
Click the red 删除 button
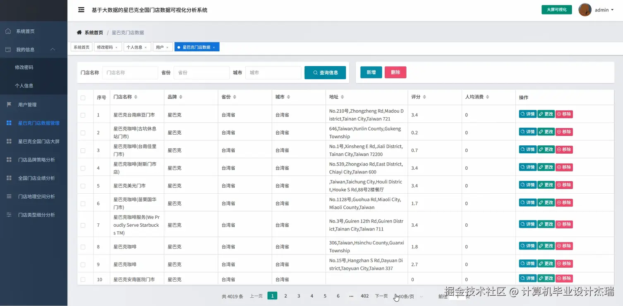click(395, 72)
